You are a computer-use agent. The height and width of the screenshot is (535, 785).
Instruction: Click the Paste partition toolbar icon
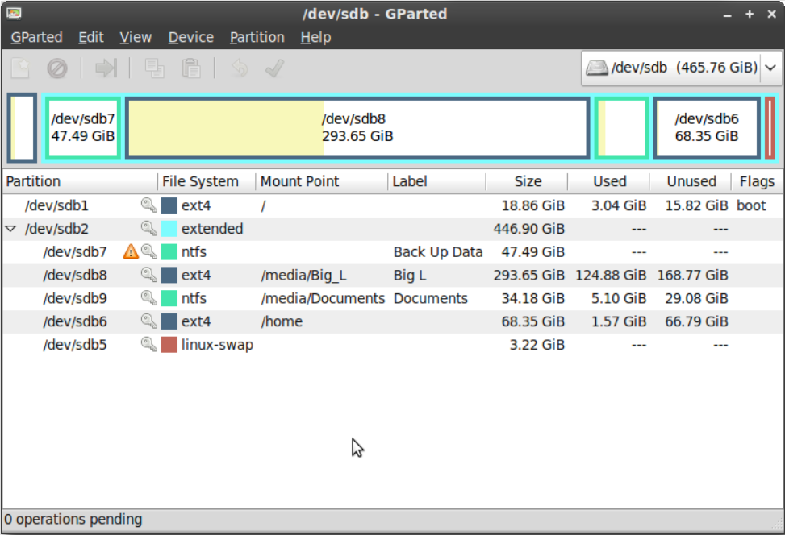pyautogui.click(x=191, y=68)
